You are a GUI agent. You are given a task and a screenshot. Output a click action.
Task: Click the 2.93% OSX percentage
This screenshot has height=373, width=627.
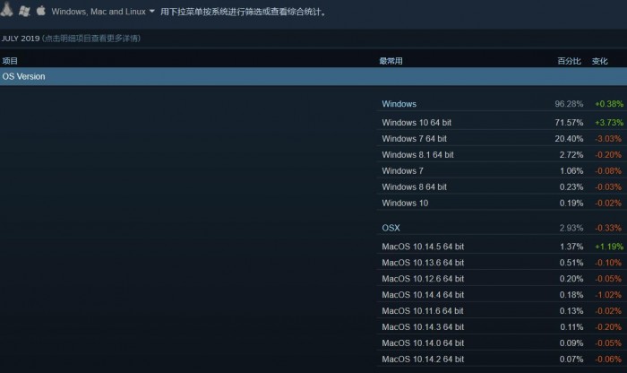pos(571,228)
